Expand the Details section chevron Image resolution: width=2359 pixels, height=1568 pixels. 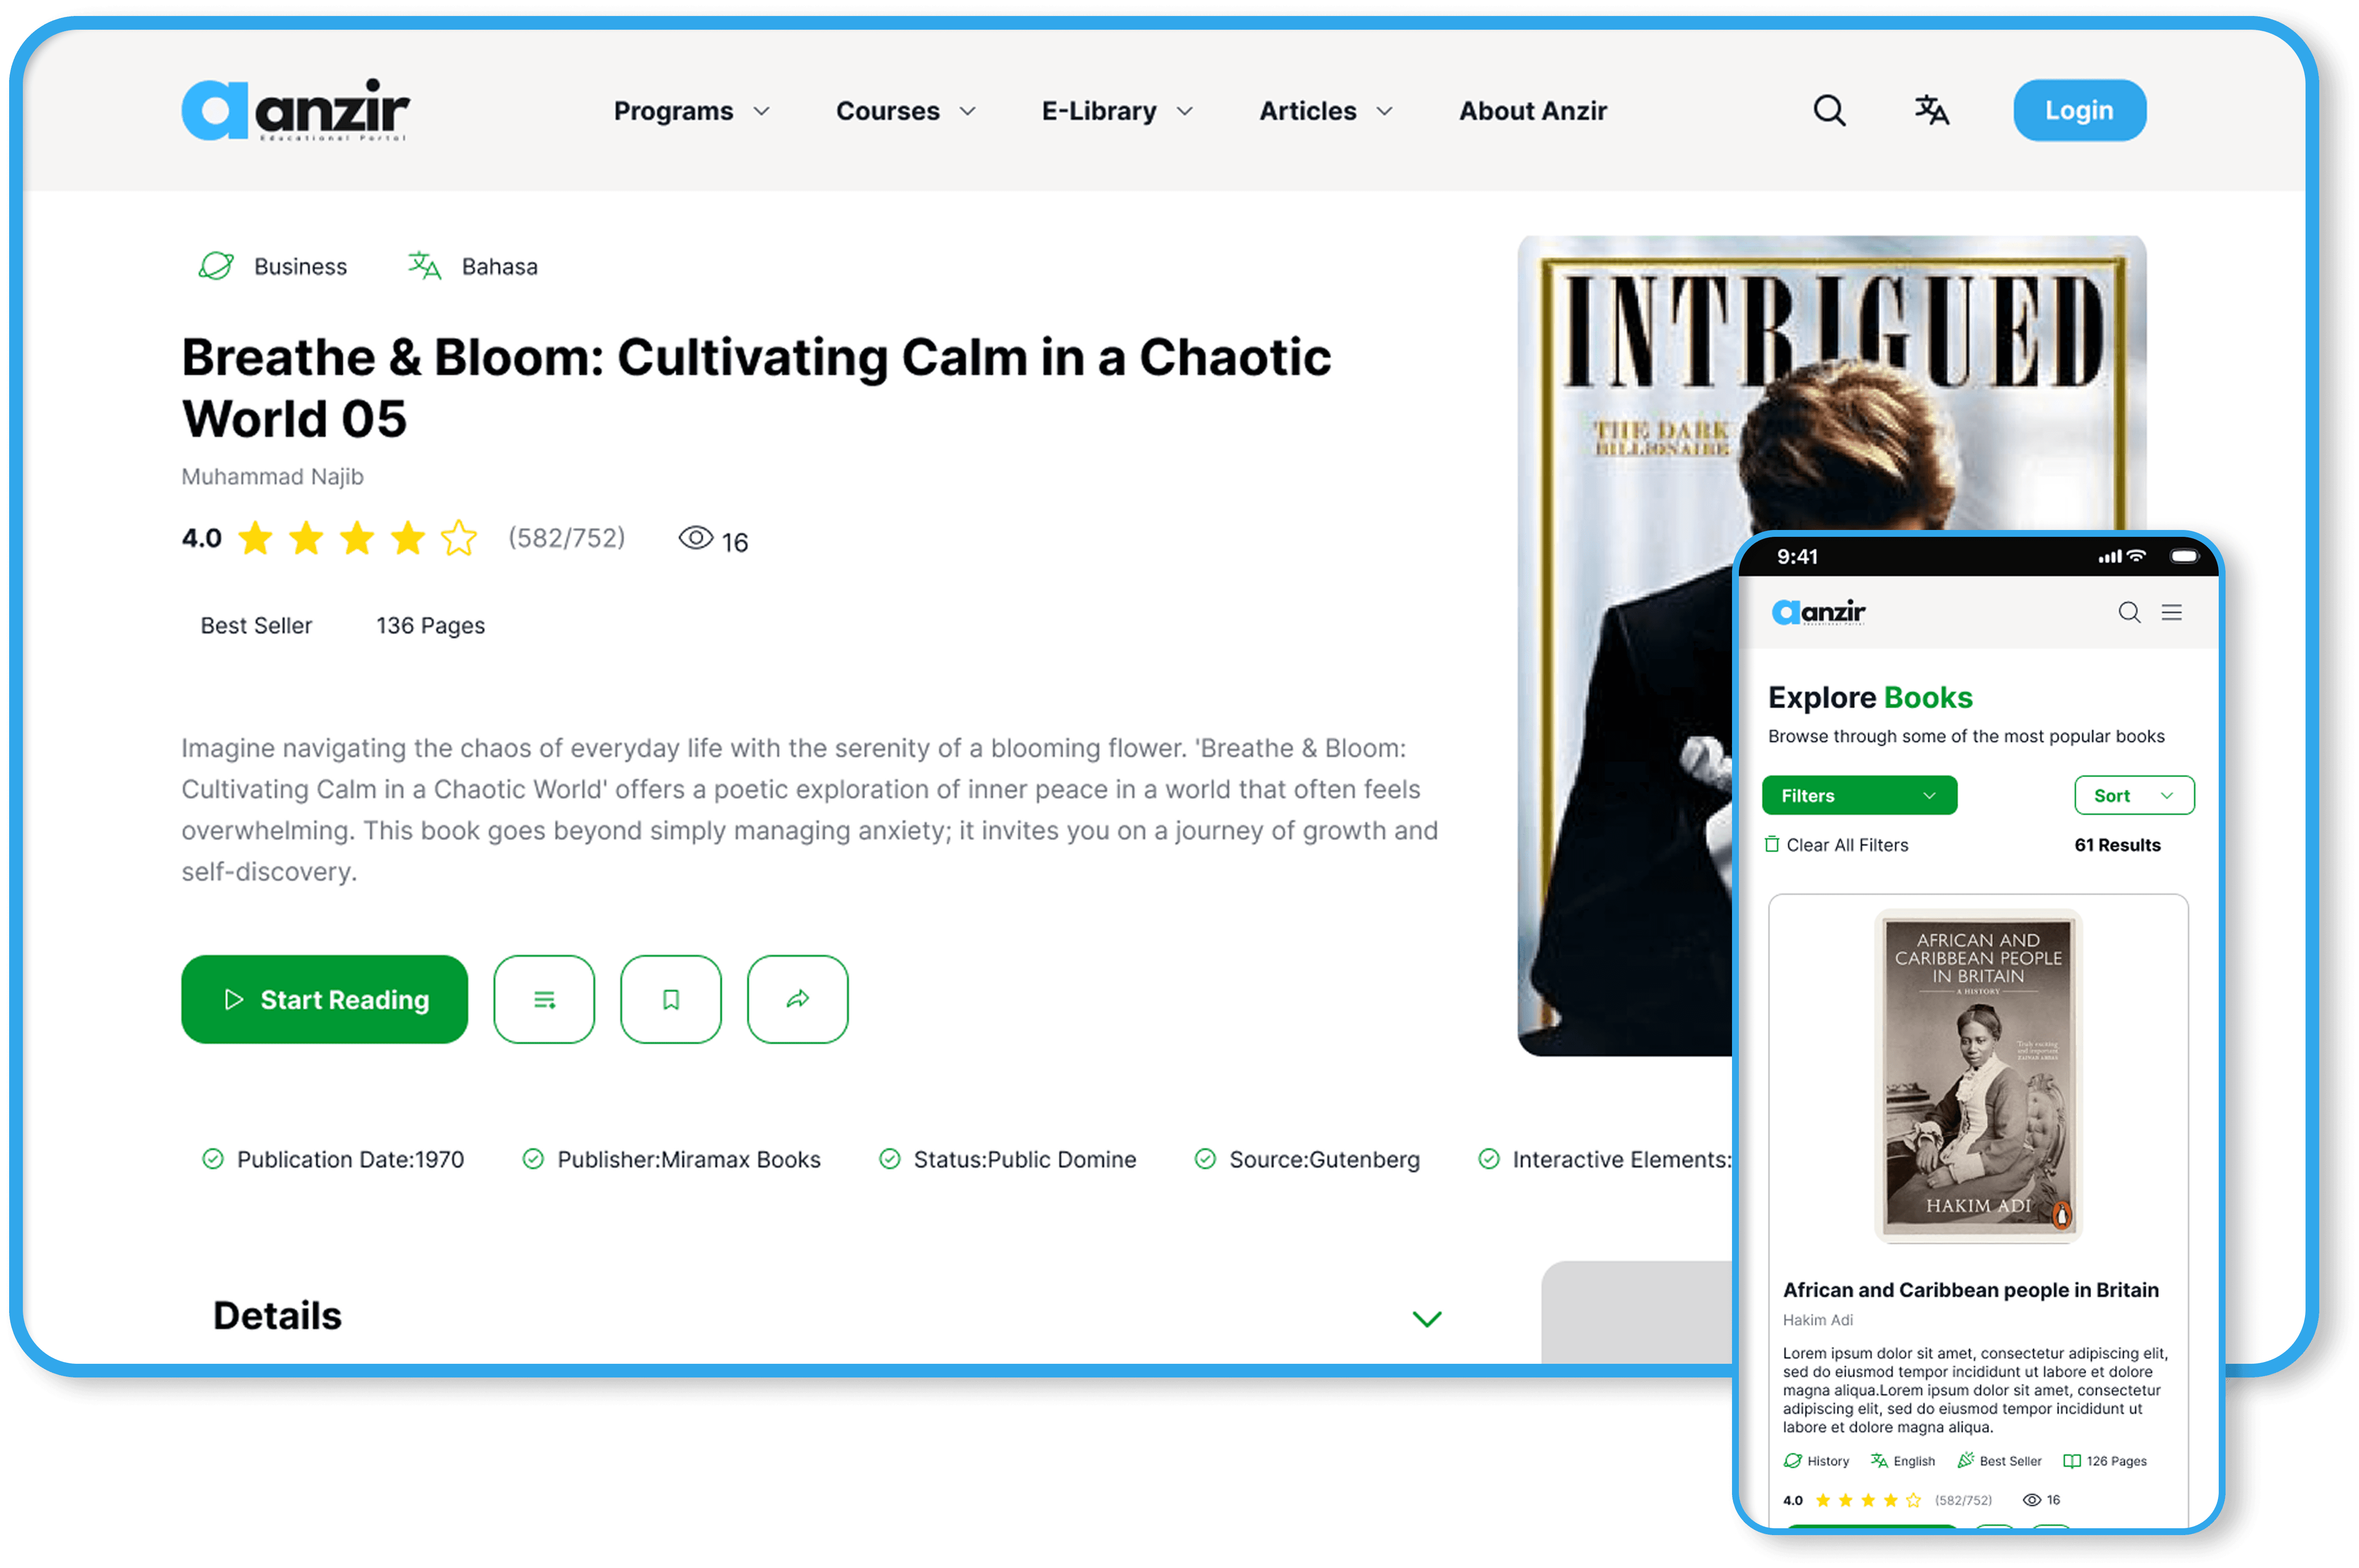tap(1426, 1318)
